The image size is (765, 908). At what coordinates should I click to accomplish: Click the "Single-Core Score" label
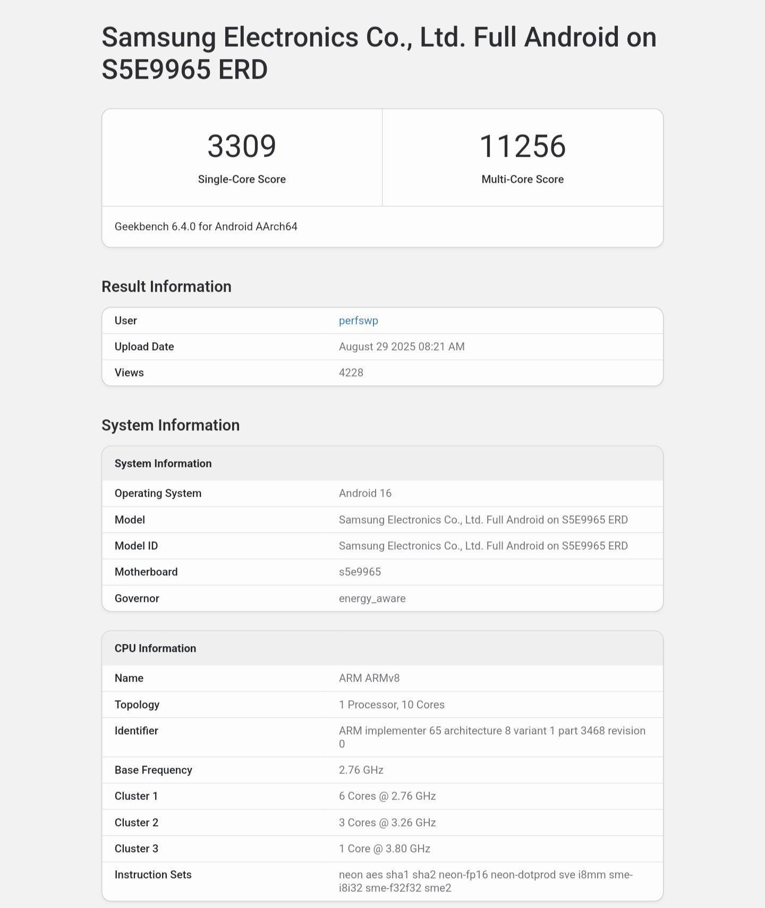(242, 179)
